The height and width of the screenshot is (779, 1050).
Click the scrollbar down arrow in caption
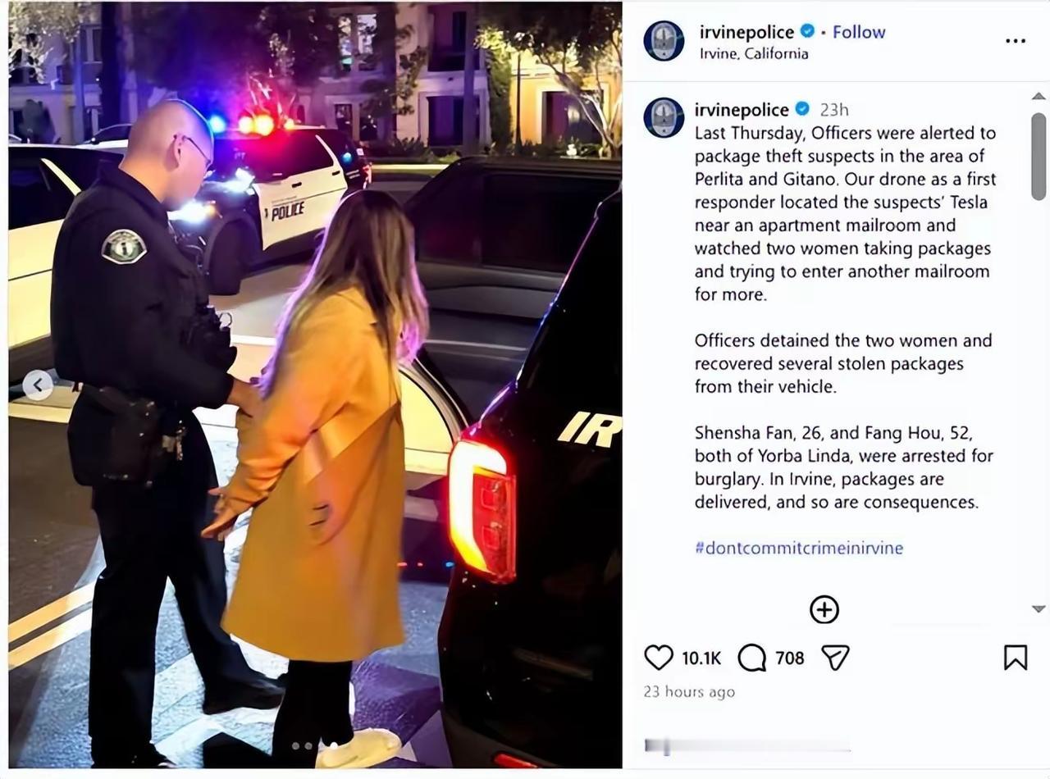pyautogui.click(x=1039, y=608)
